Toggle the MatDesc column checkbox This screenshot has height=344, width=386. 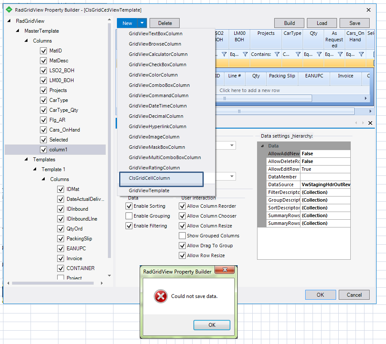[x=43, y=61]
